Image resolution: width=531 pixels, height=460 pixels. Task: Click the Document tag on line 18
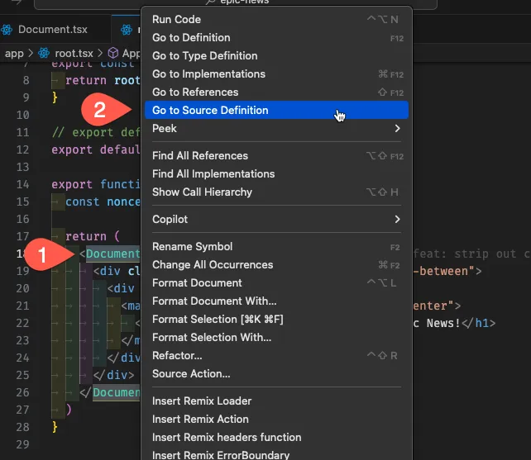[112, 254]
